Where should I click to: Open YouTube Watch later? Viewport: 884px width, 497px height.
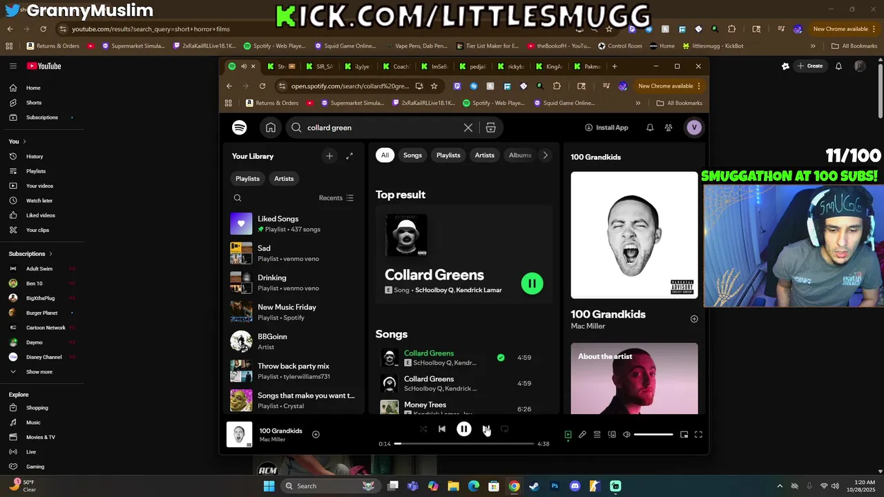(x=41, y=201)
